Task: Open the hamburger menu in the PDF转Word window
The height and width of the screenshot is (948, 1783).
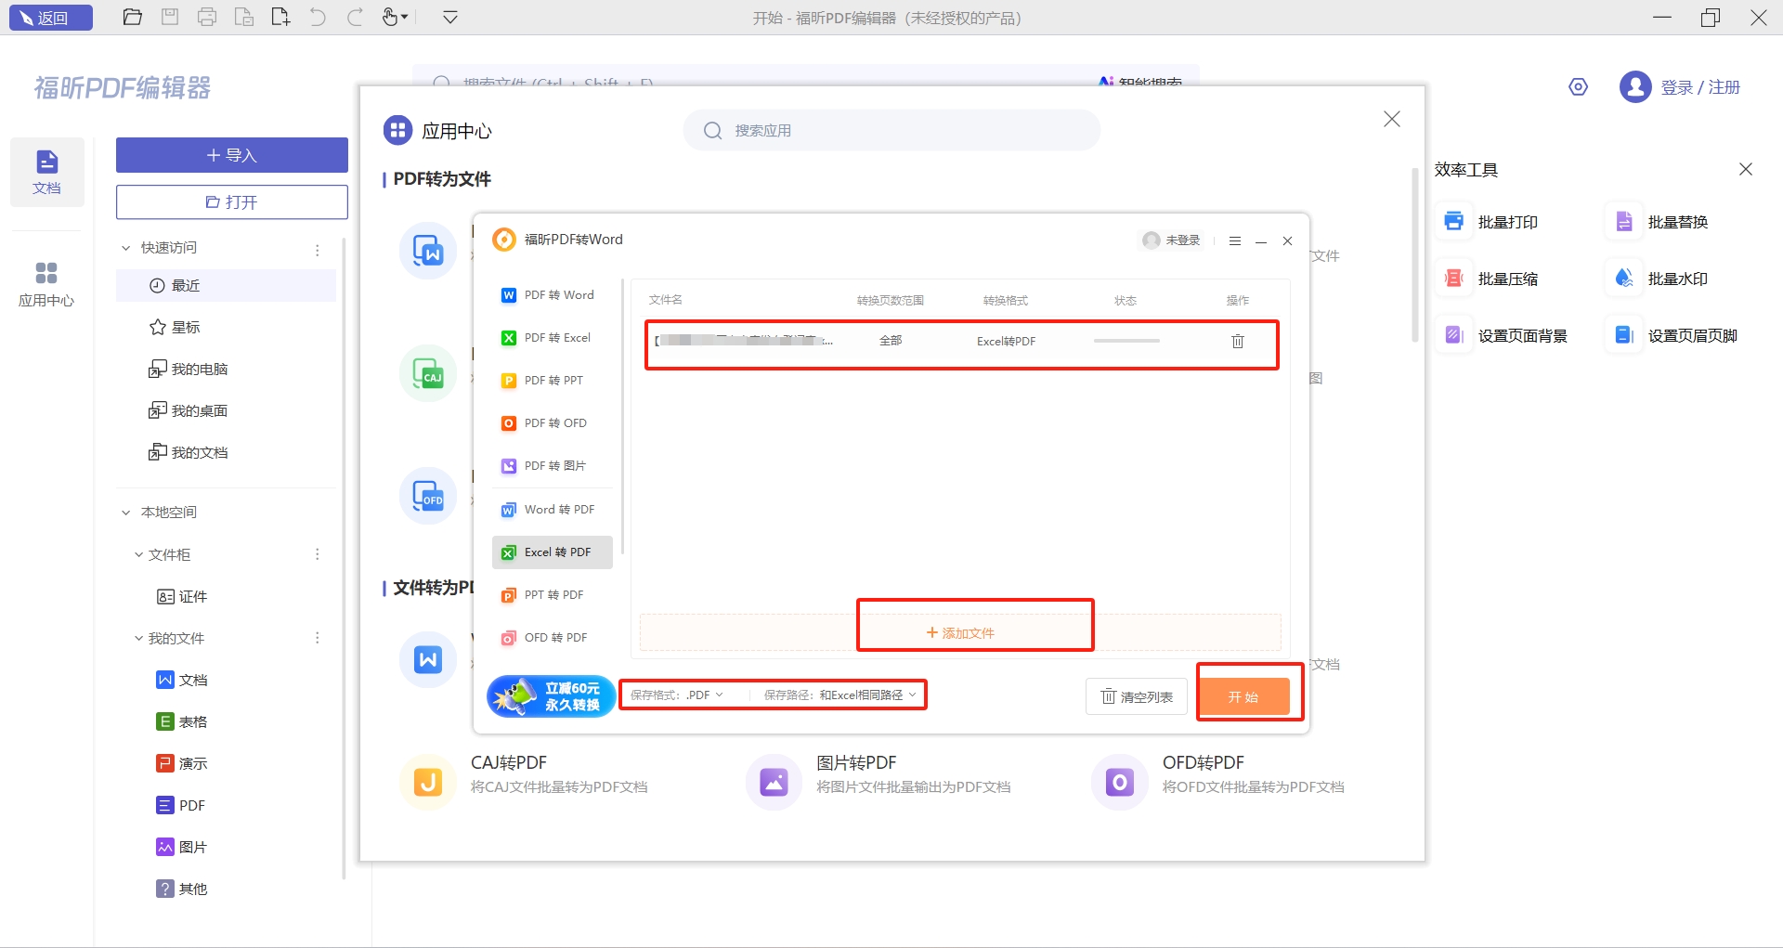Action: coord(1234,241)
